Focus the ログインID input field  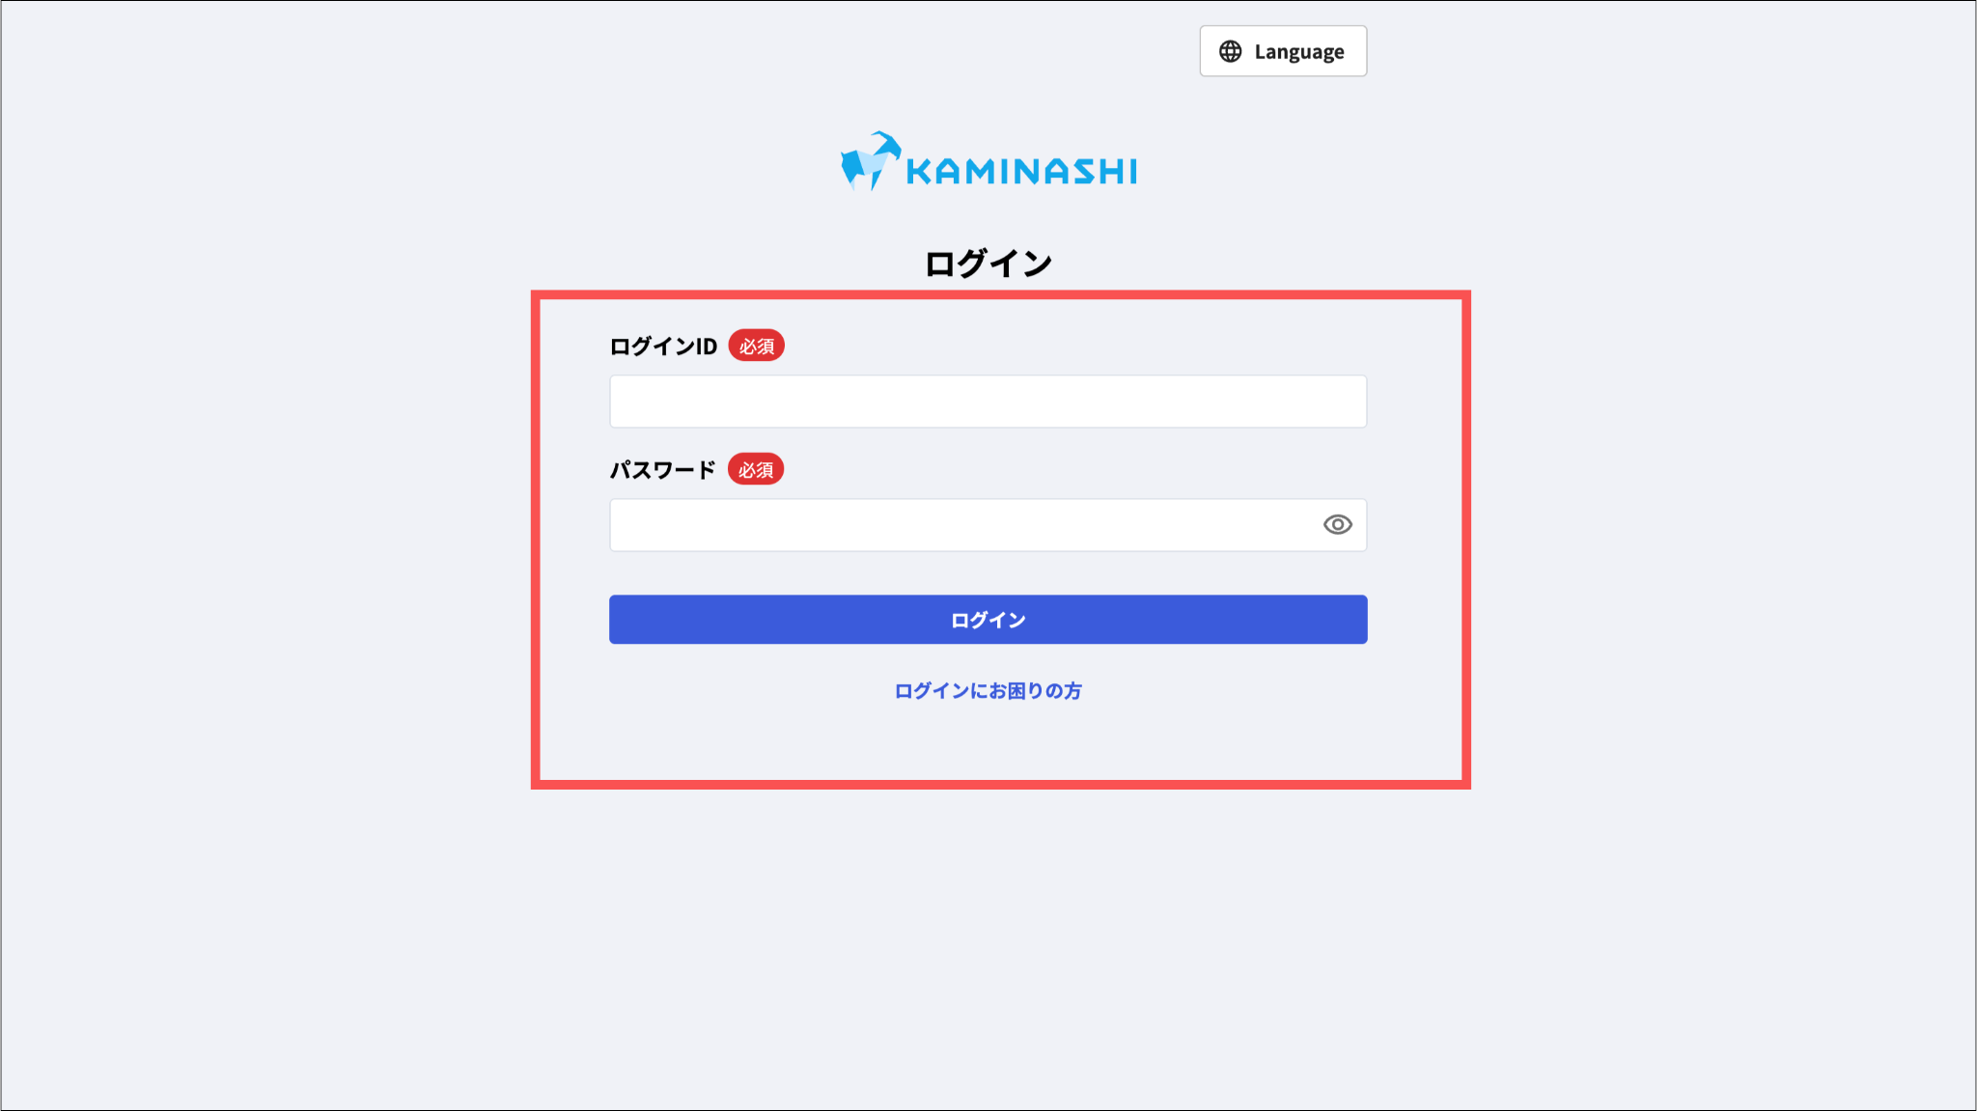click(988, 402)
